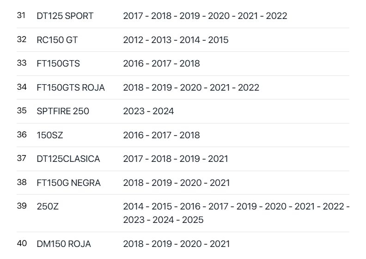Image resolution: width=366 pixels, height=259 pixels.
Task: Click the second line of years for 250Z
Action: [x=163, y=220]
